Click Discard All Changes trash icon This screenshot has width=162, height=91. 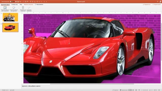(23, 8)
